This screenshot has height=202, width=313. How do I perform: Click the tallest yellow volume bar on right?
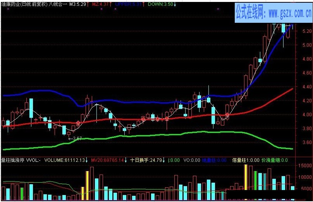pyautogui.click(x=245, y=177)
